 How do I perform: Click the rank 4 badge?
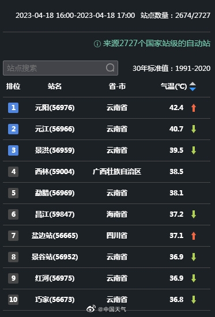tap(13, 172)
